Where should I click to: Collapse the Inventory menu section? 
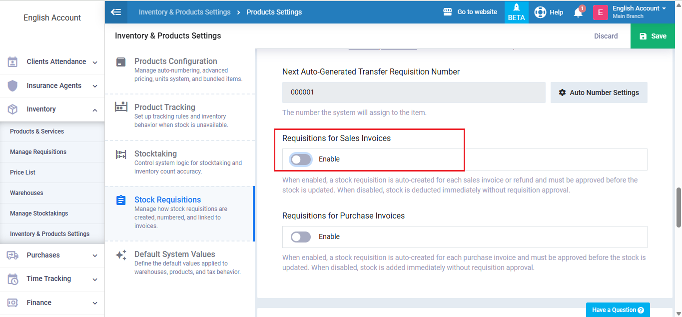(95, 110)
